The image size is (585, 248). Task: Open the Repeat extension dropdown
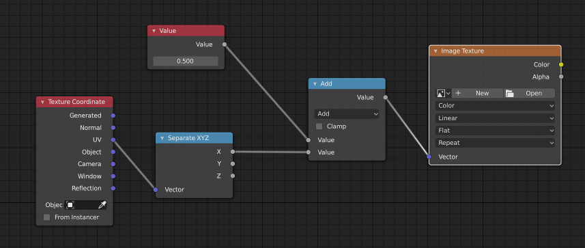[495, 143]
